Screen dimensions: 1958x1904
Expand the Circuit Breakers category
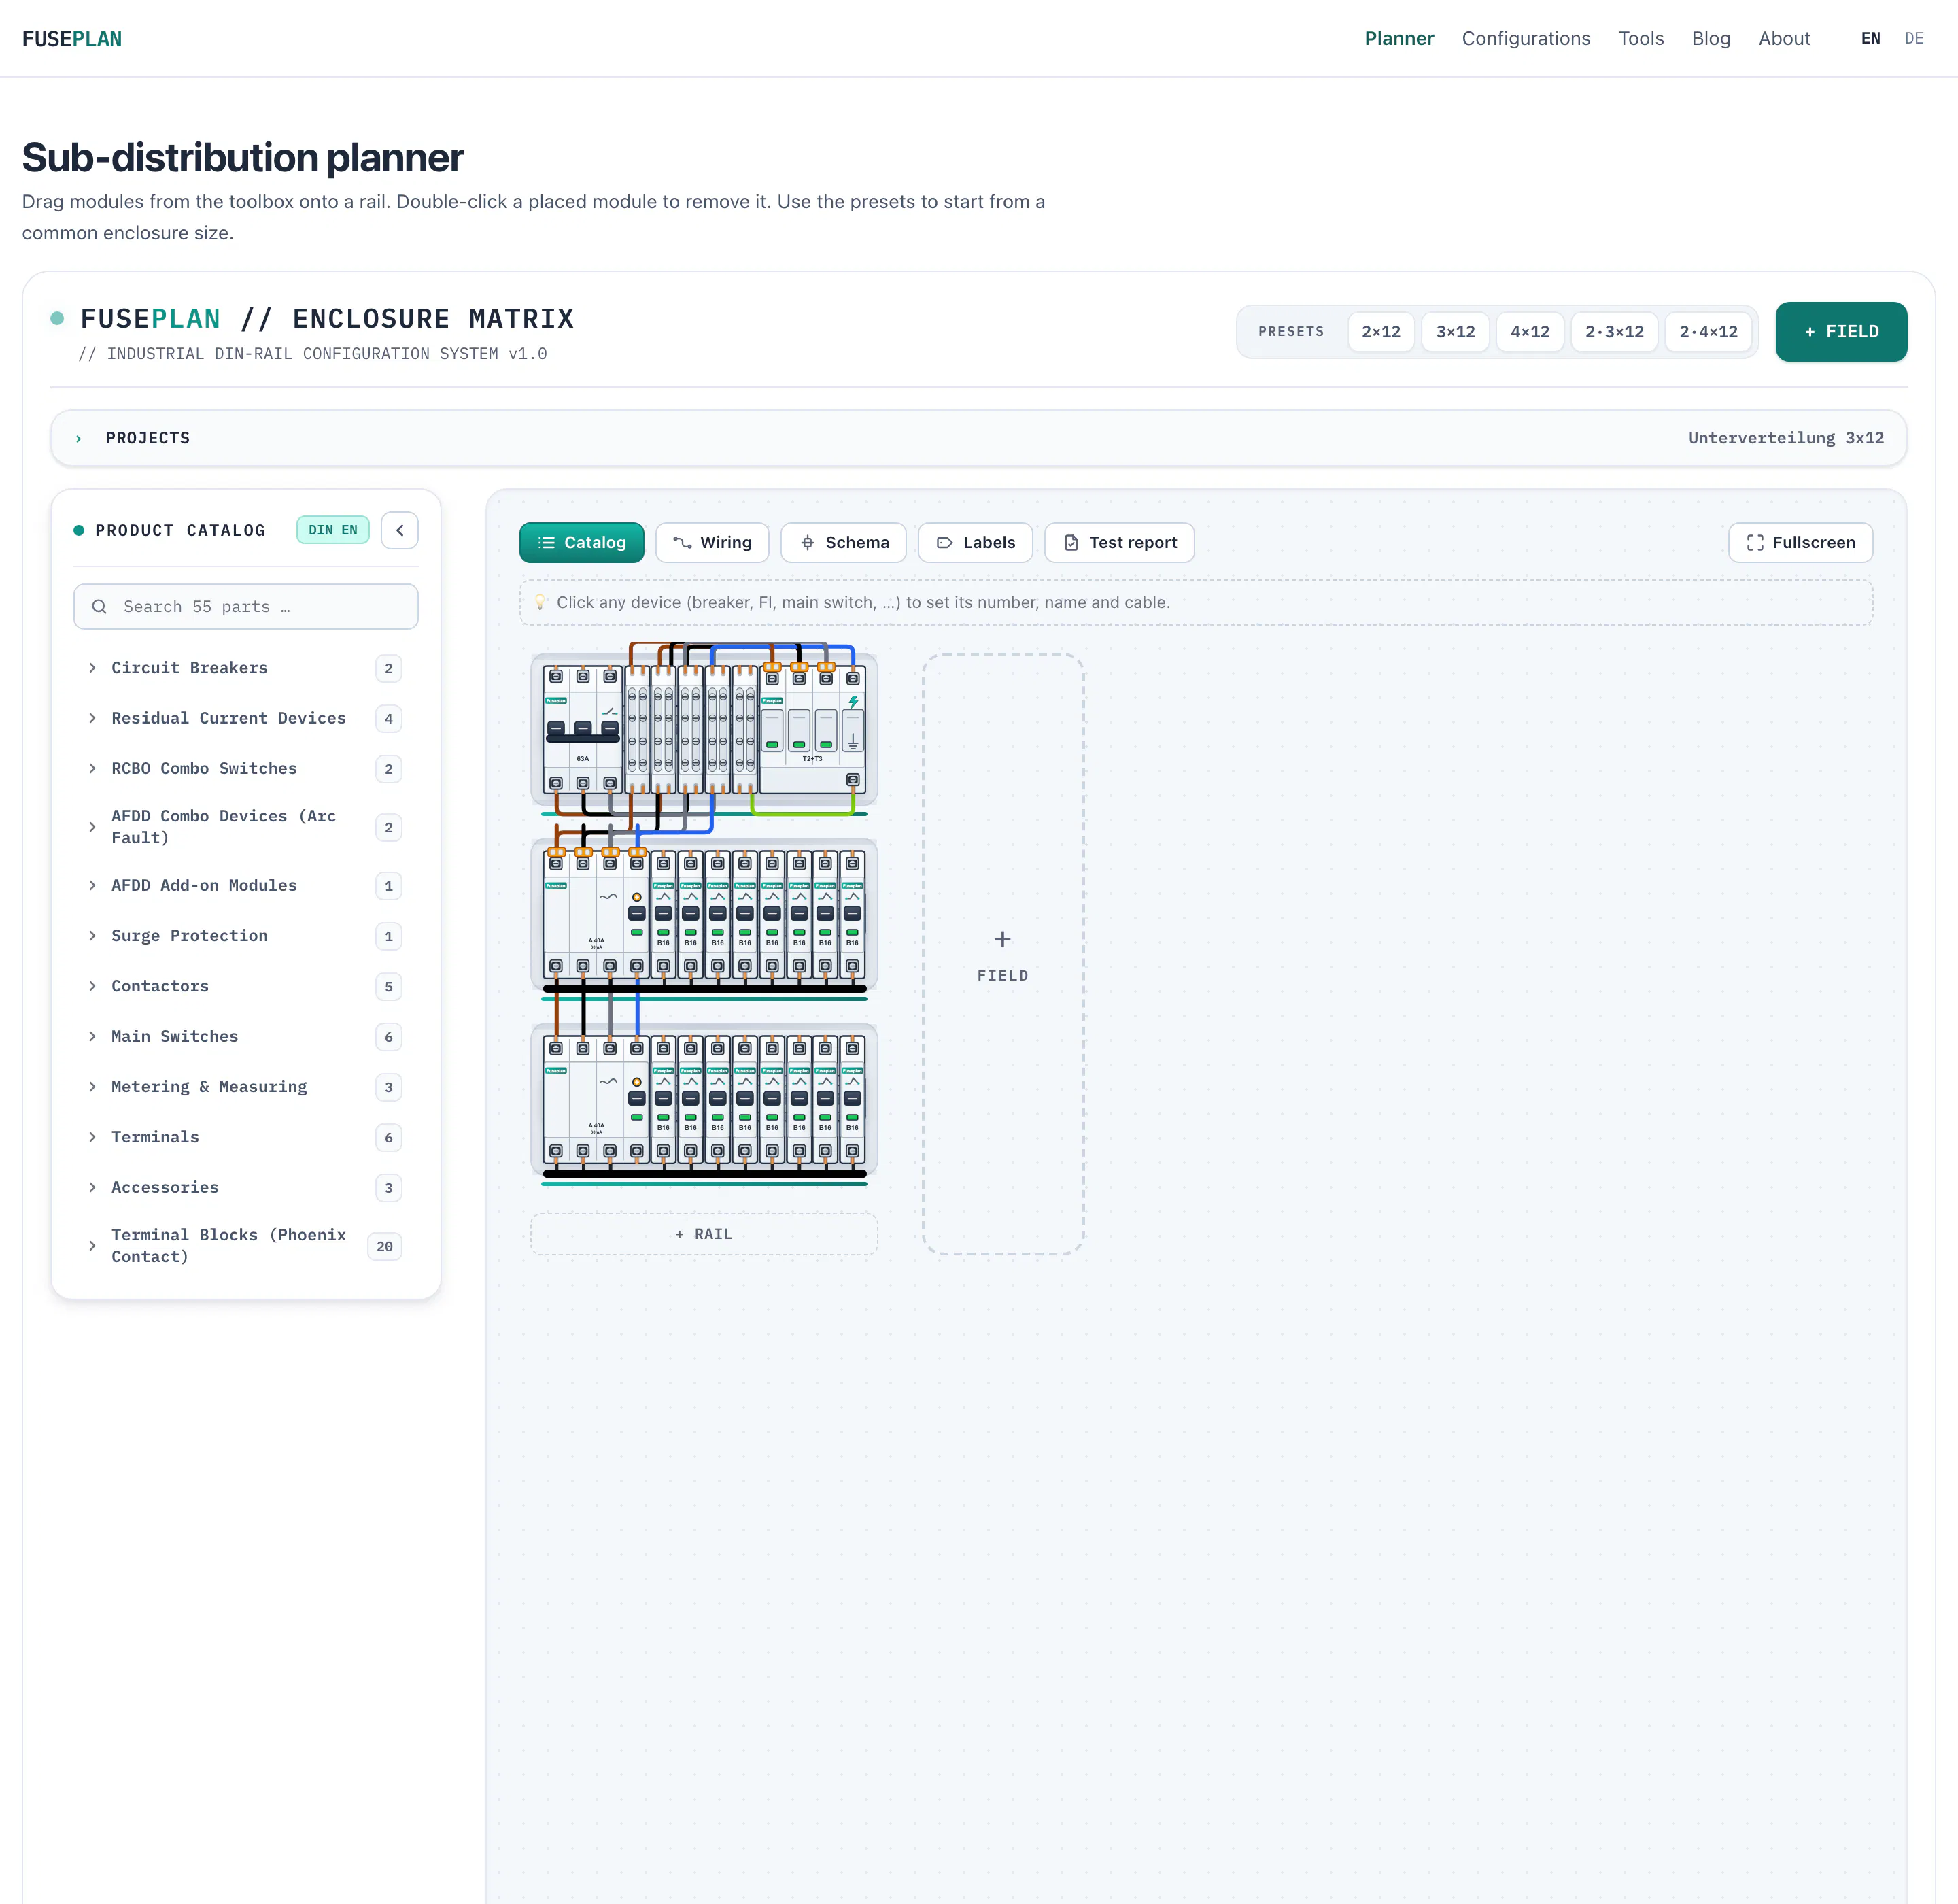pyautogui.click(x=246, y=668)
